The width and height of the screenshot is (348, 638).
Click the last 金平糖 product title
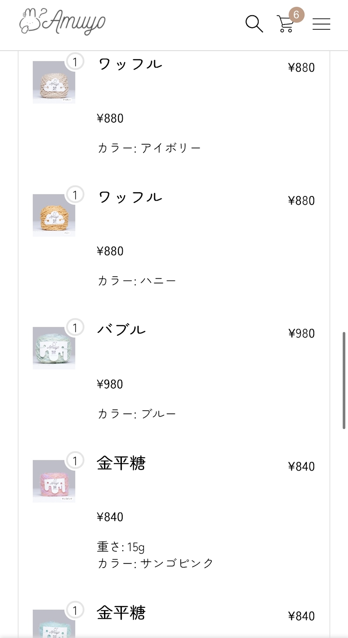121,613
